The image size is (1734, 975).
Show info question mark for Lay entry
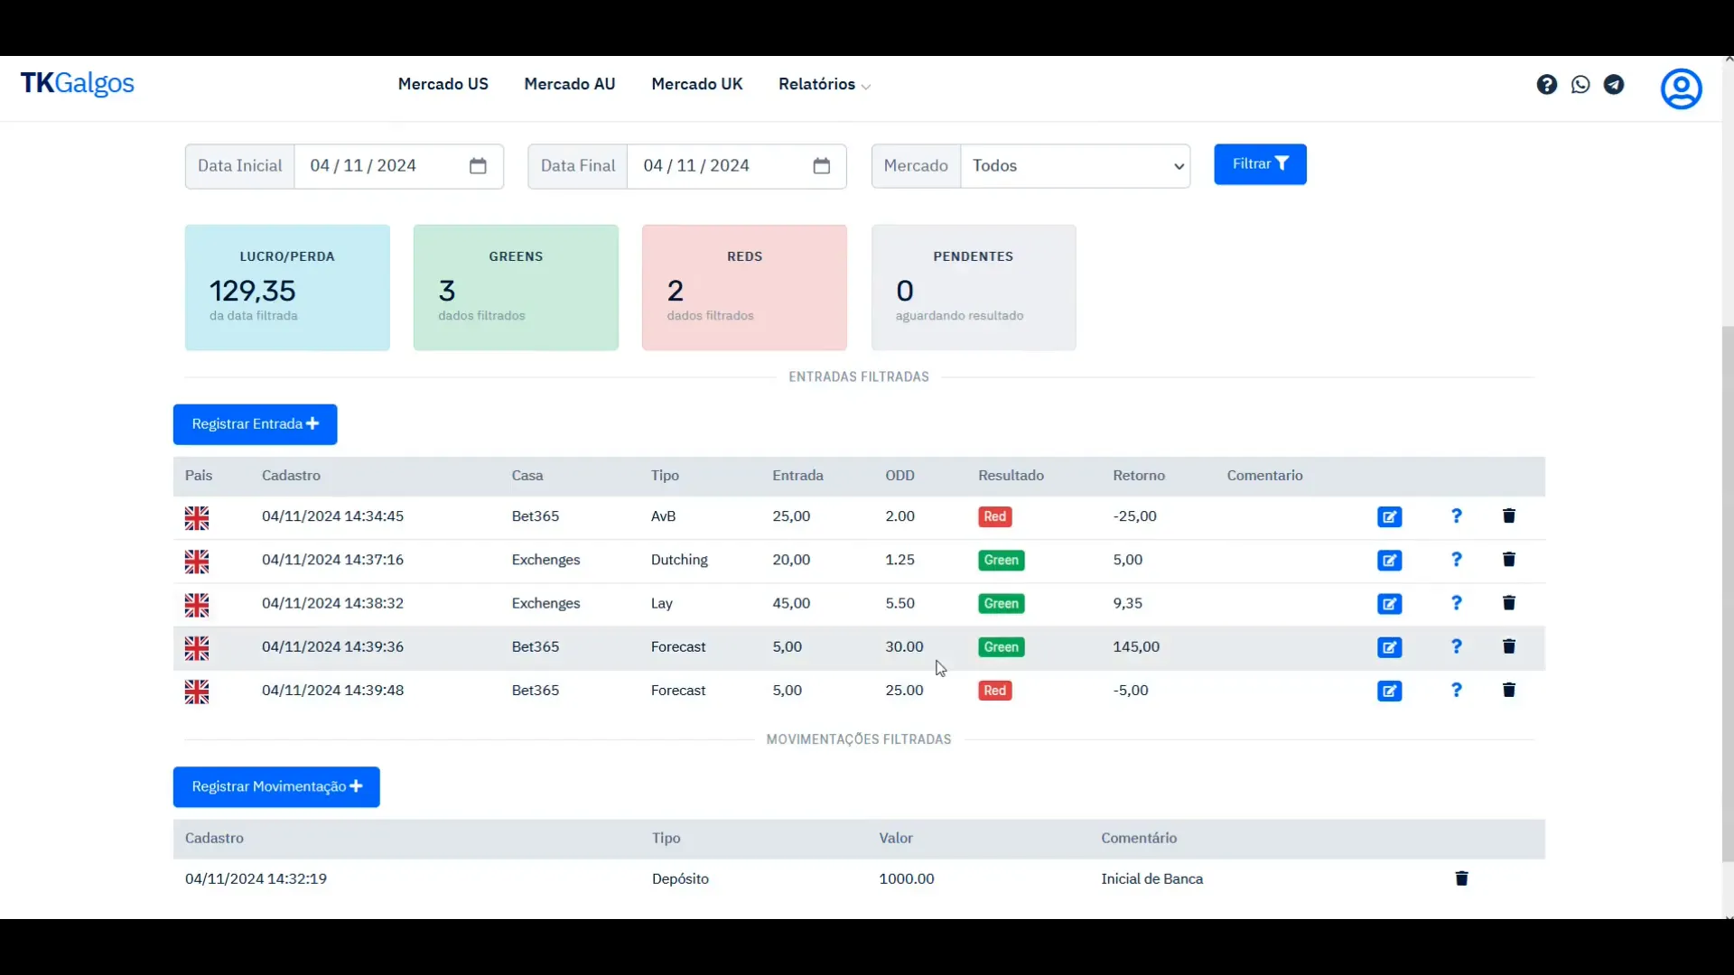1456,603
